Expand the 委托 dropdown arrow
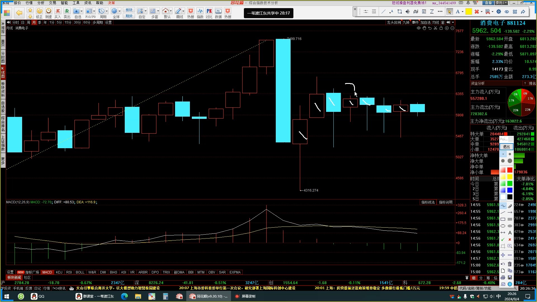This screenshot has height=302, width=537. click(x=506, y=3)
